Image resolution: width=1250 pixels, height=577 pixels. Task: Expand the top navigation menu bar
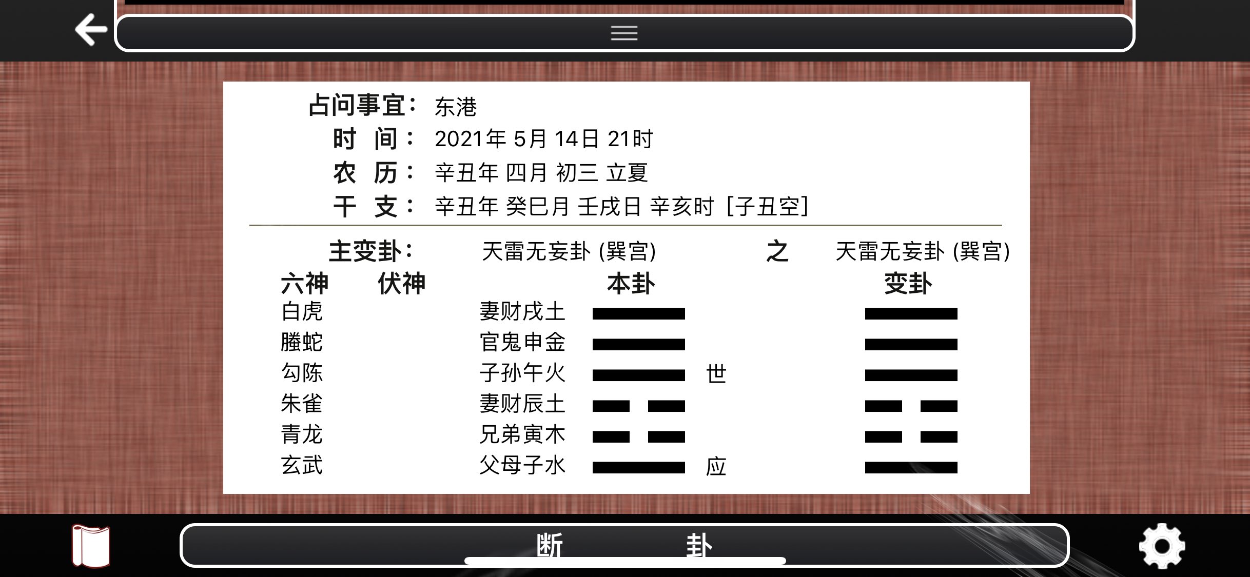coord(625,33)
